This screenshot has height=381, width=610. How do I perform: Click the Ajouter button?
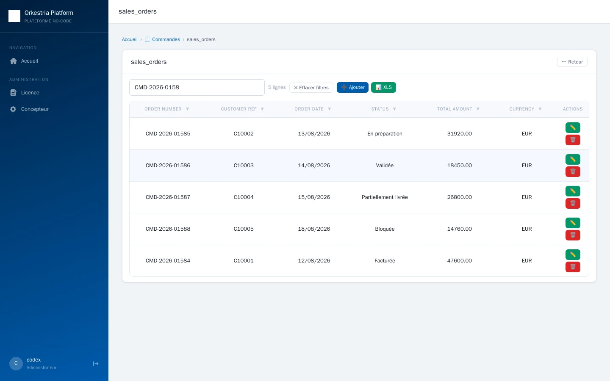click(352, 87)
